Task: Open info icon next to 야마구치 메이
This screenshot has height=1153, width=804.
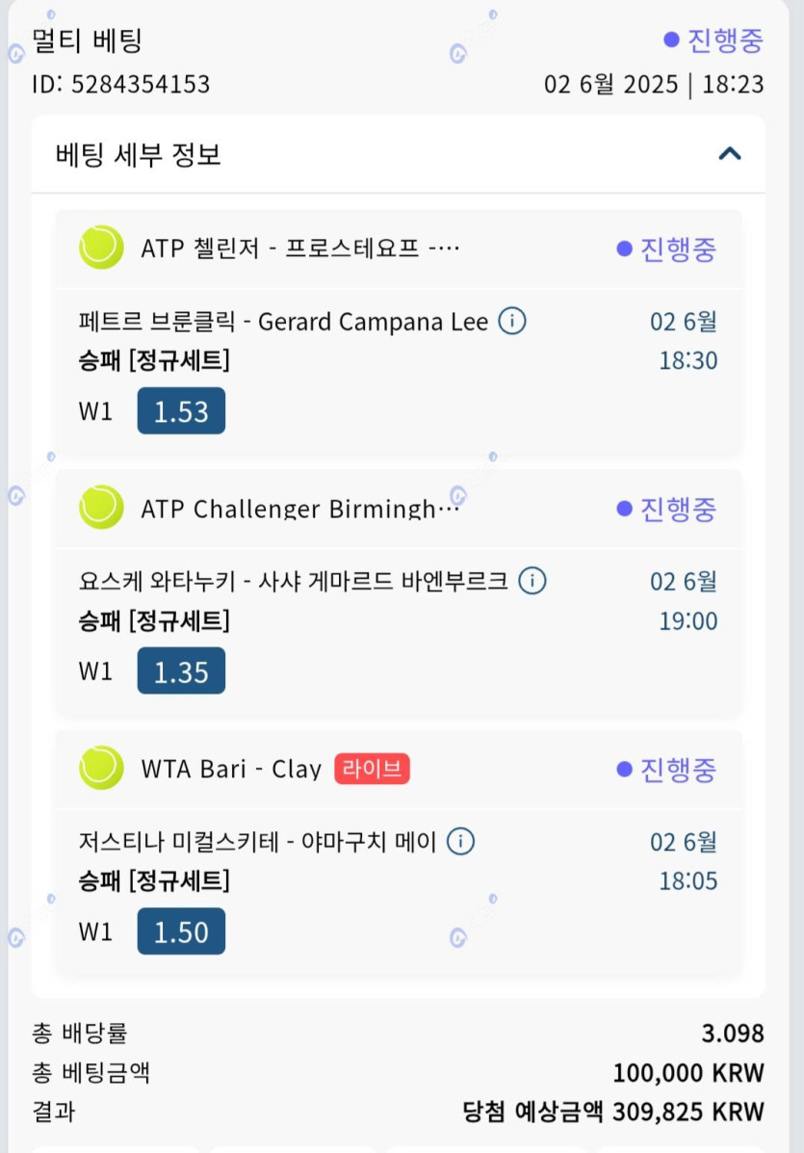Action: [x=461, y=841]
